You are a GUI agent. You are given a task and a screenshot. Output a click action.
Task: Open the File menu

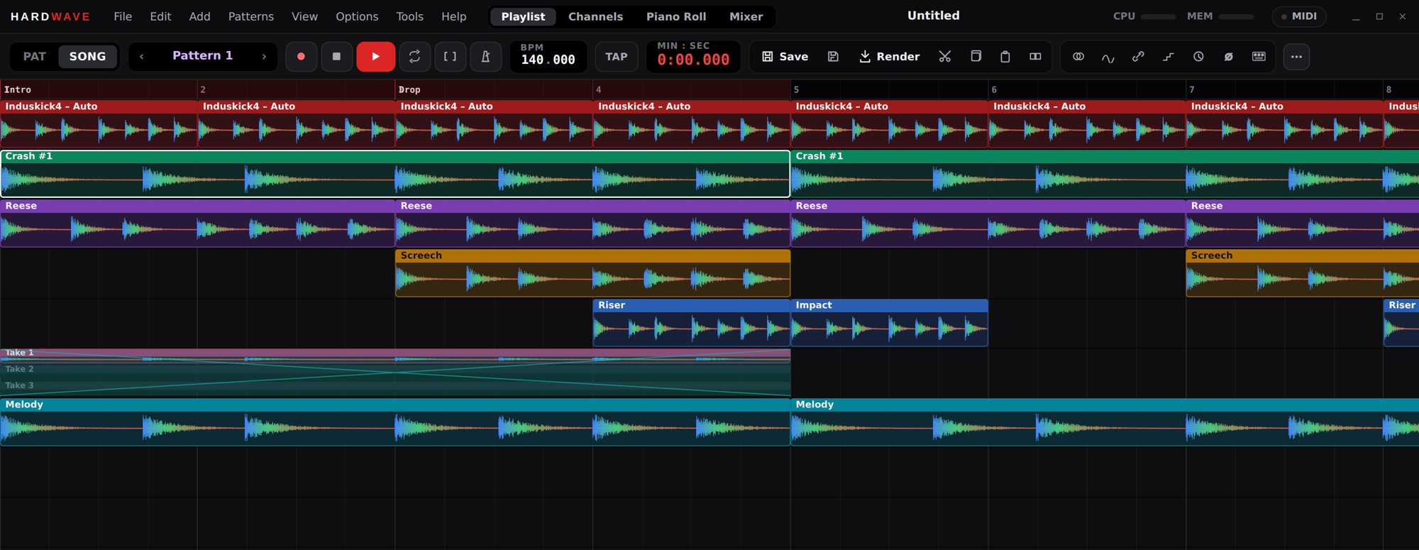(x=123, y=16)
